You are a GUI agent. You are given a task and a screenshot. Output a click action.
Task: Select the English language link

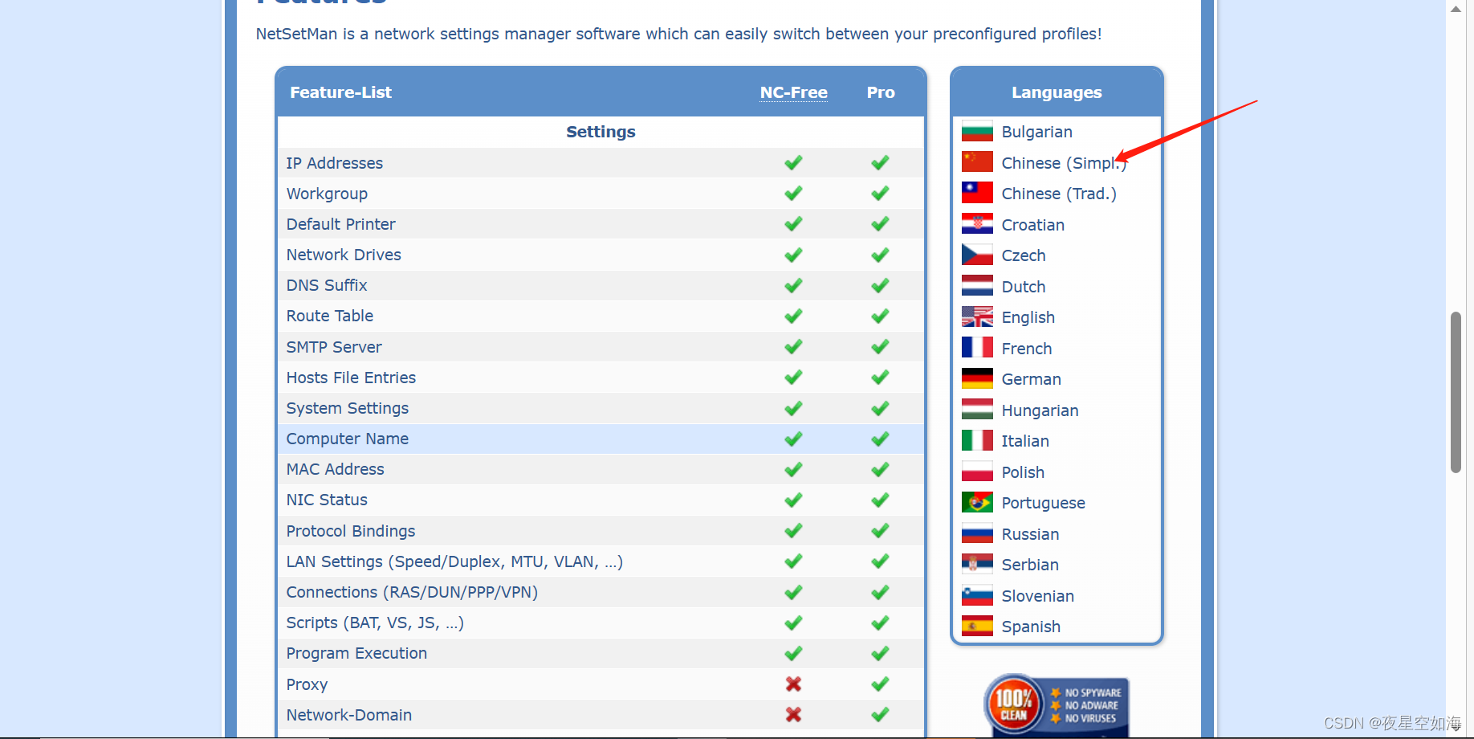(1028, 317)
